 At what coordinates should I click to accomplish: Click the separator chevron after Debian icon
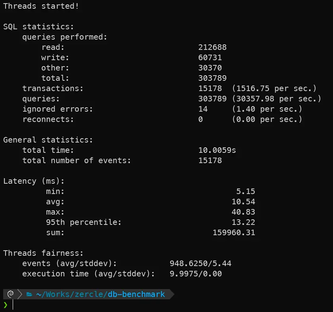20,294
